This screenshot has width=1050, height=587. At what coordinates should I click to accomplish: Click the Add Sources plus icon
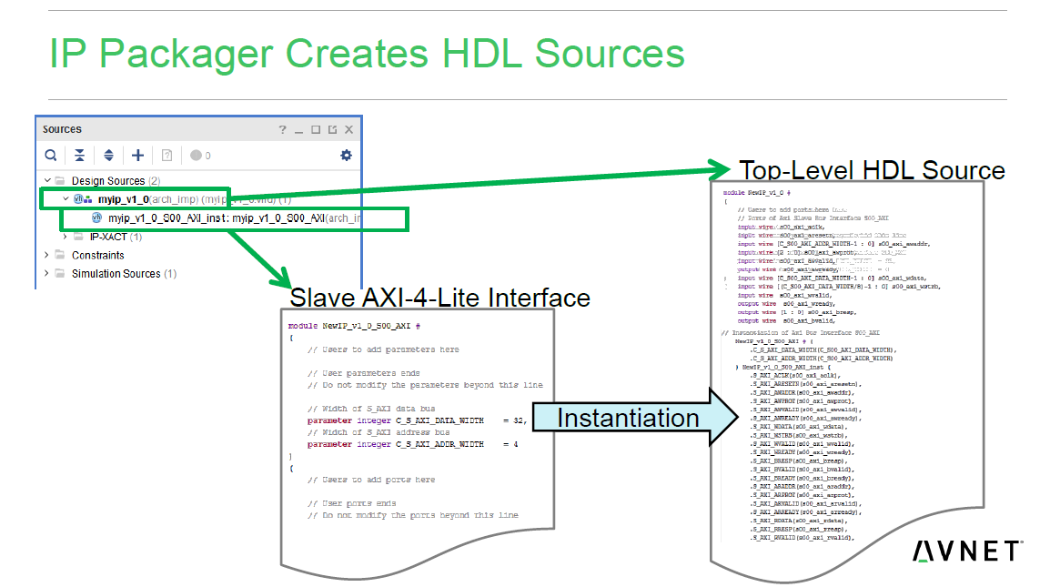(138, 156)
